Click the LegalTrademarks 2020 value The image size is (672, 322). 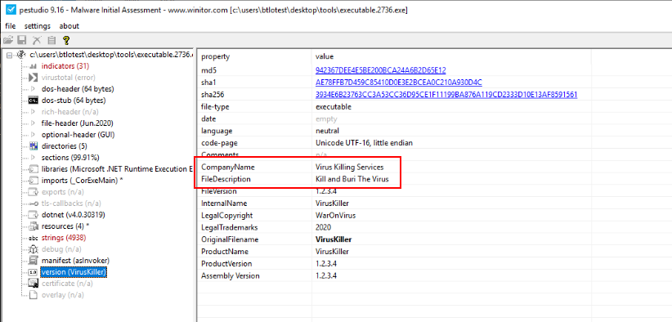tap(323, 227)
